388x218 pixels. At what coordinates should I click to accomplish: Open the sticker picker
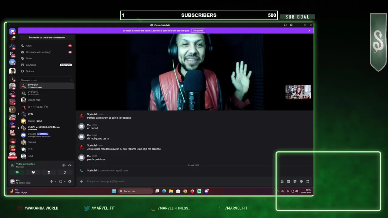[x=295, y=181]
